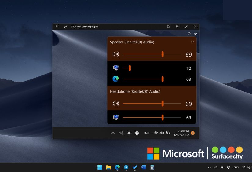Viewport: 252px width, 172px height.
Task: Click the Speaker master volume slider handle
Action: tap(163, 54)
